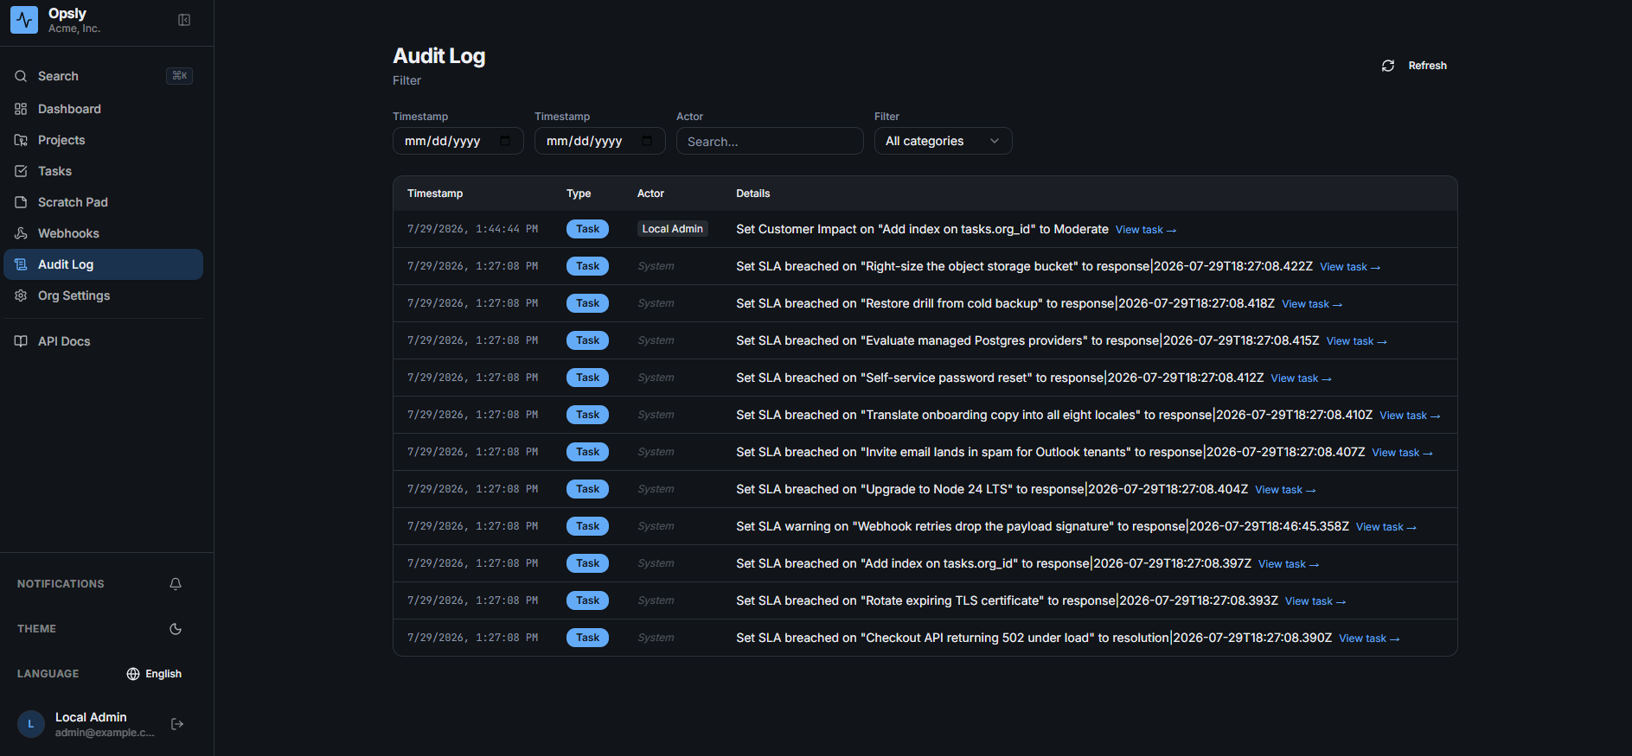Image resolution: width=1632 pixels, height=756 pixels.
Task: Click the Audit Log icon
Action: [x=21, y=264]
